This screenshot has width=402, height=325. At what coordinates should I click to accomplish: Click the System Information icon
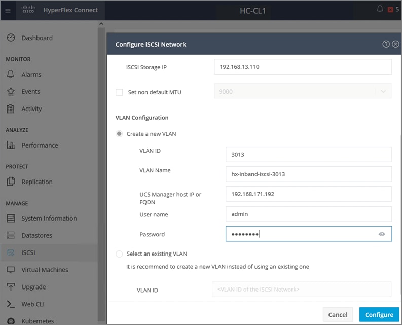tap(11, 219)
